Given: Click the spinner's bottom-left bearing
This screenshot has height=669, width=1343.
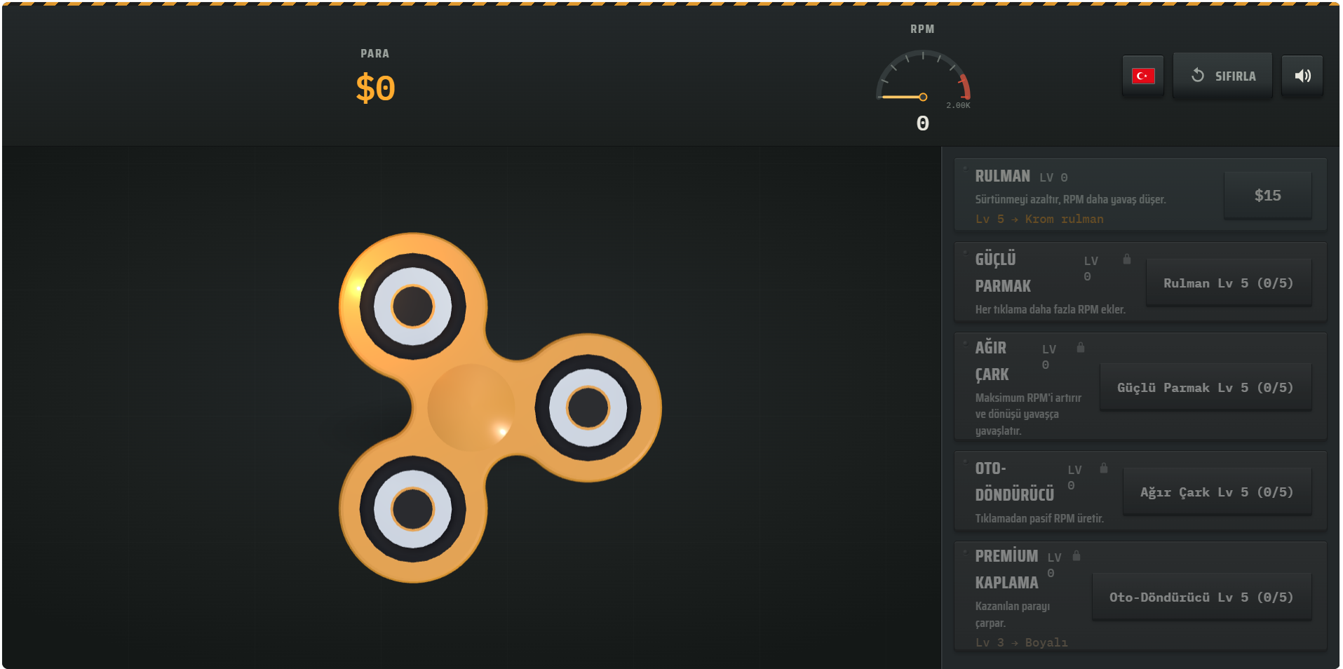Looking at the screenshot, I should click(x=413, y=508).
